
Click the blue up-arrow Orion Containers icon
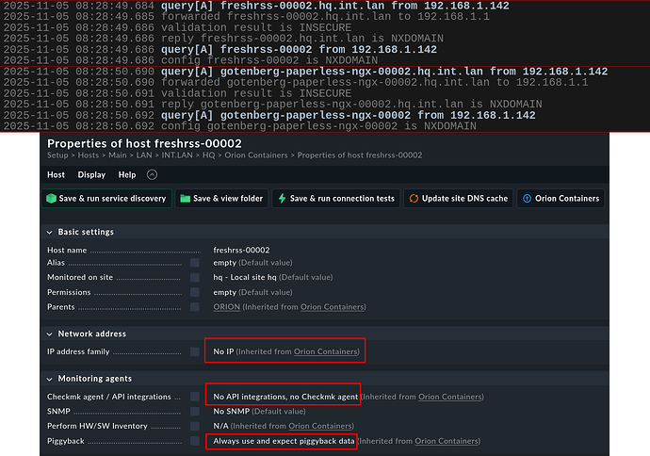527,199
